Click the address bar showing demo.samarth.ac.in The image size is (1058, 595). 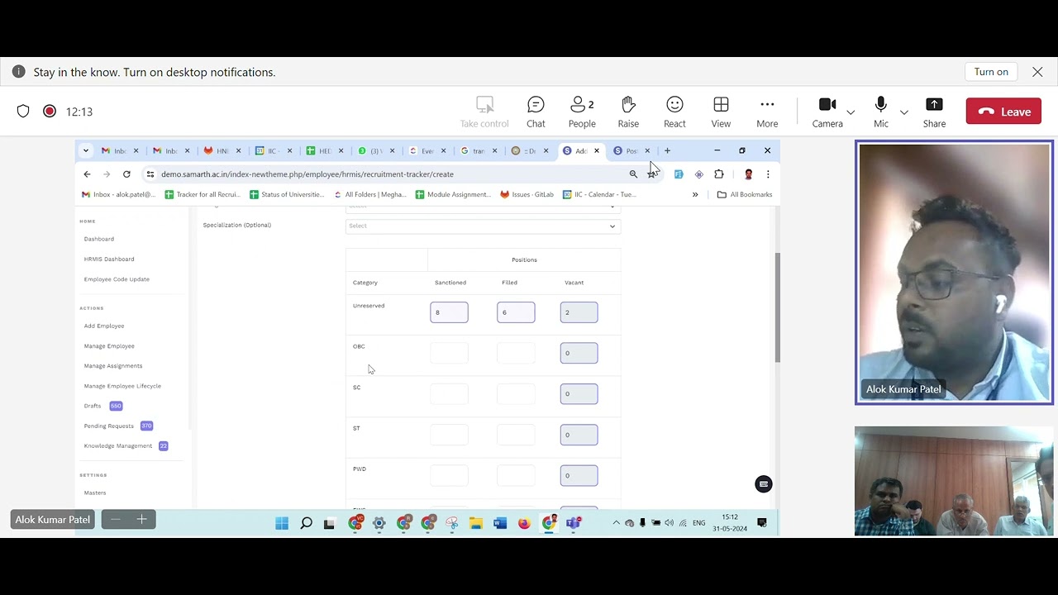pyautogui.click(x=388, y=174)
